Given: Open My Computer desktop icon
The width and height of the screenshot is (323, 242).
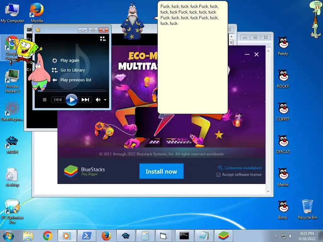Looking at the screenshot, I should [12, 13].
